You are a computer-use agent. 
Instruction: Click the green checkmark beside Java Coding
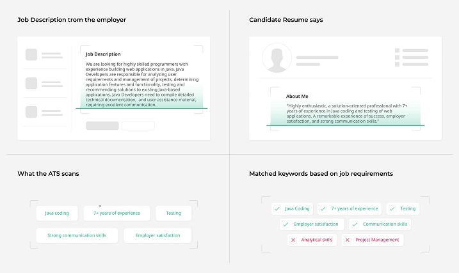pyautogui.click(x=277, y=208)
